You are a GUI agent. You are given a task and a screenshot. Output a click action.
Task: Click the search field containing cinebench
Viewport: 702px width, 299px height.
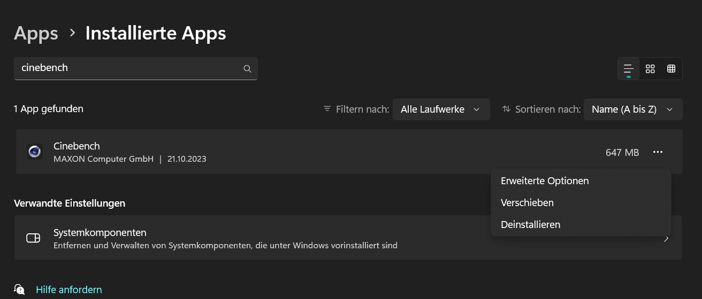pyautogui.click(x=136, y=68)
